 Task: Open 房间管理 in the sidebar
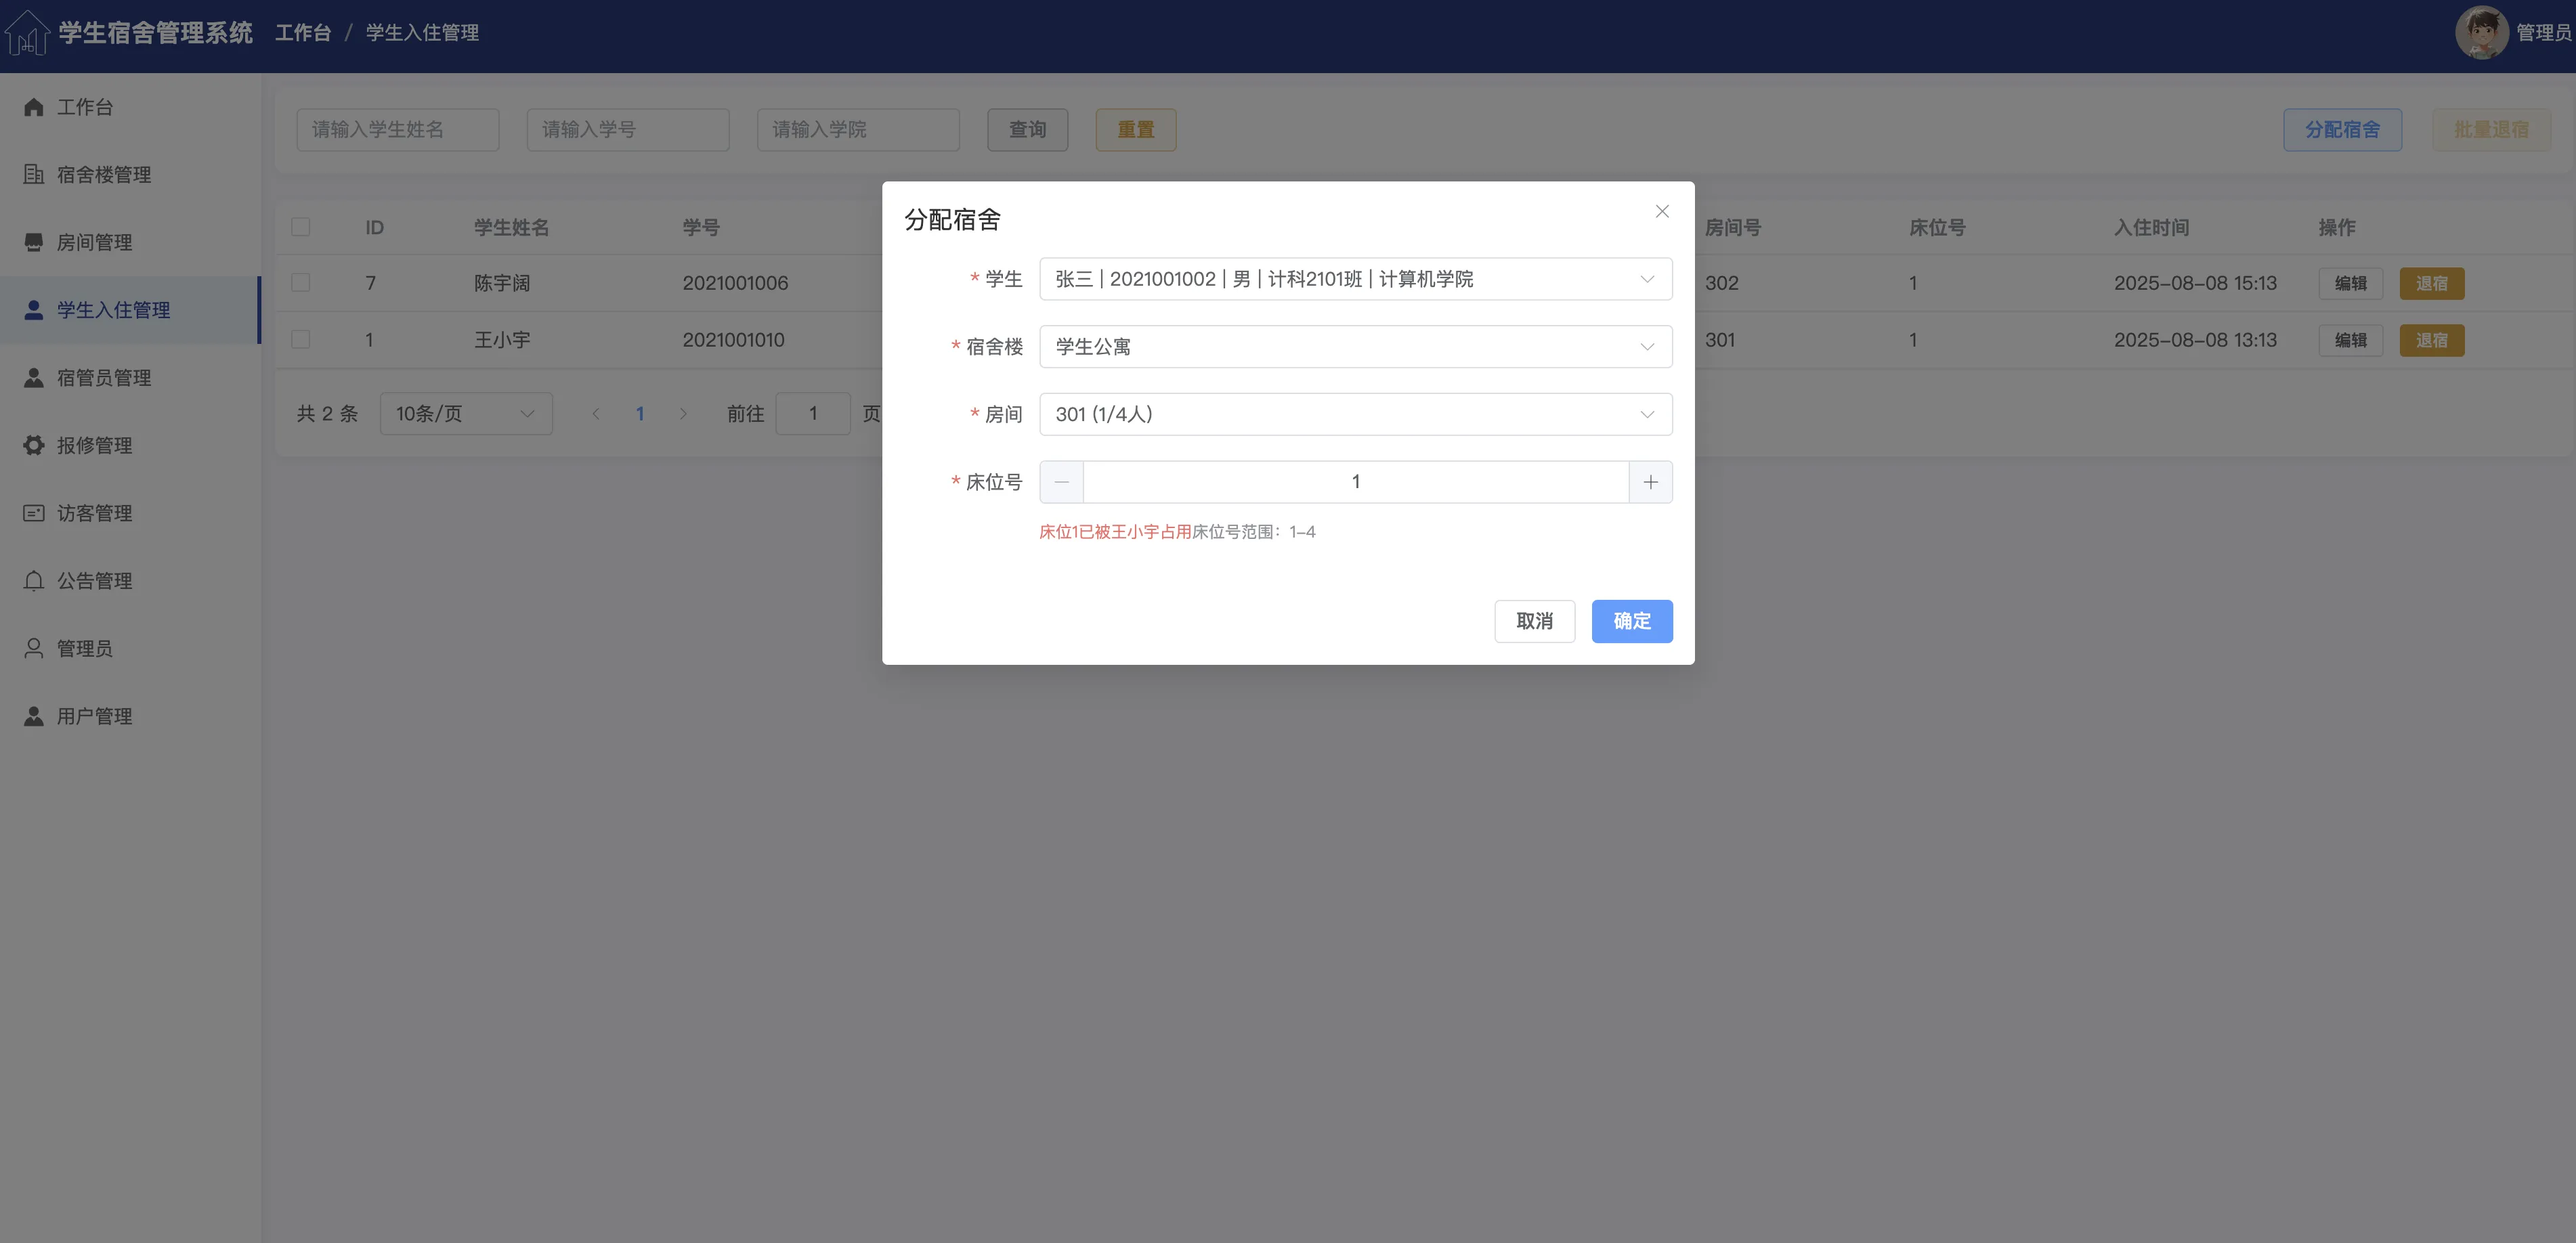coord(94,242)
